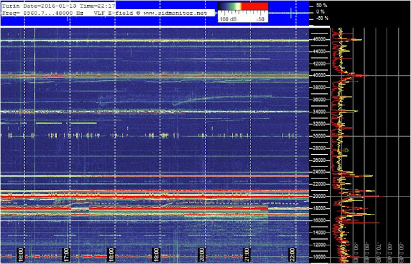Viewport: 411px width, 264px height.
Task: Click the 38000 frequency label
Action: [x=319, y=88]
